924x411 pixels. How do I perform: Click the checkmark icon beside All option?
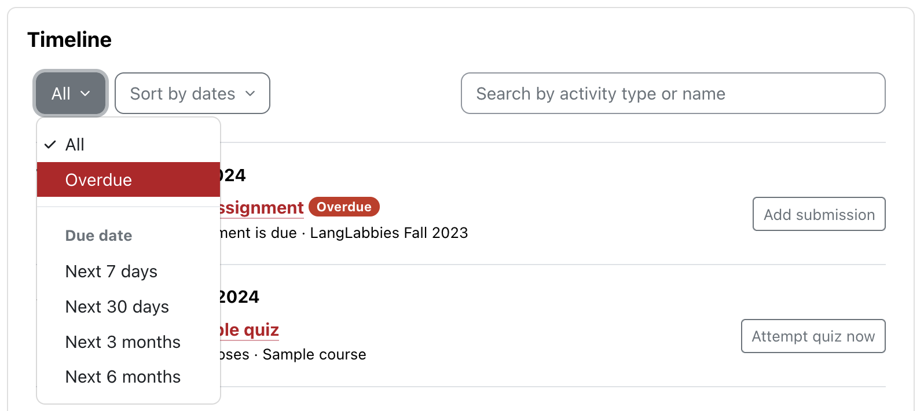coord(50,144)
